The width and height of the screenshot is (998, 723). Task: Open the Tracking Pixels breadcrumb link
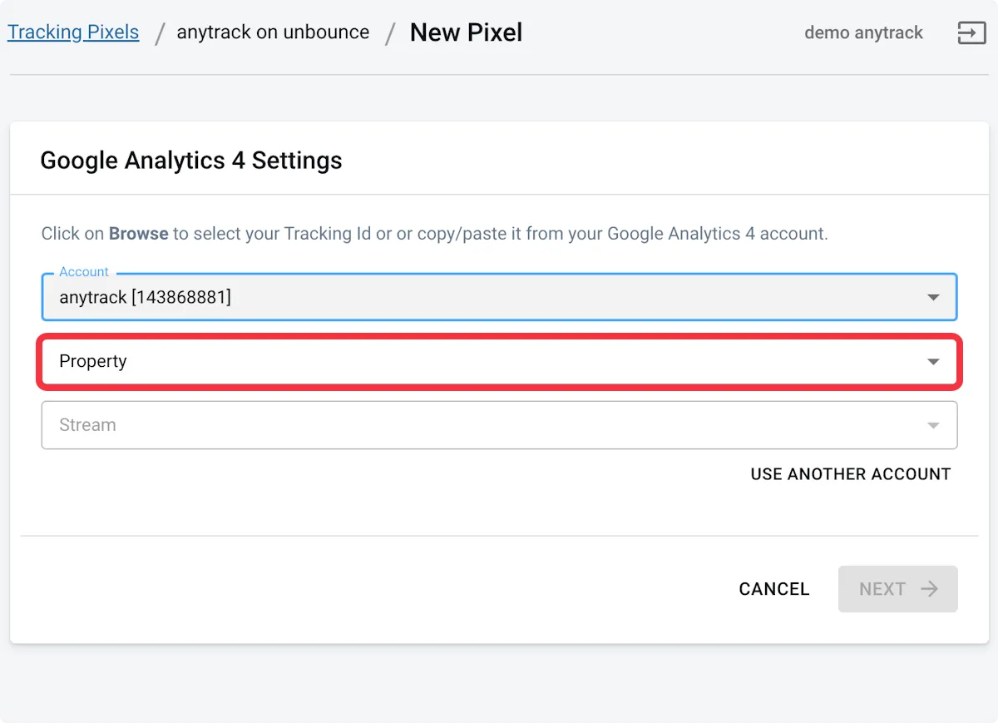click(x=73, y=32)
